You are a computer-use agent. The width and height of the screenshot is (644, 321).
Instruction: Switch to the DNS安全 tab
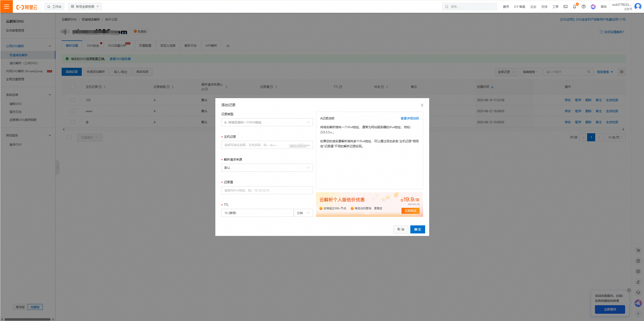tap(93, 45)
